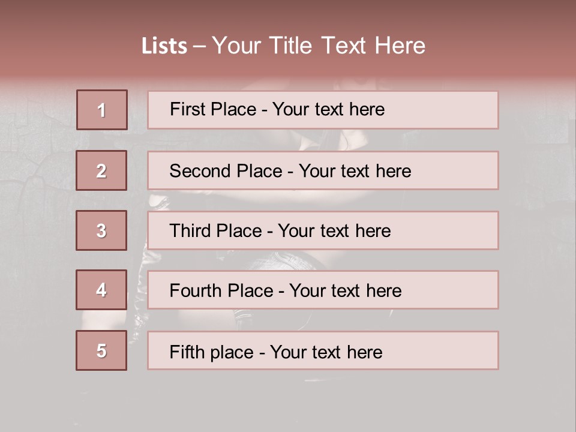
Task: Click the Second Place text bar
Action: tap(323, 170)
